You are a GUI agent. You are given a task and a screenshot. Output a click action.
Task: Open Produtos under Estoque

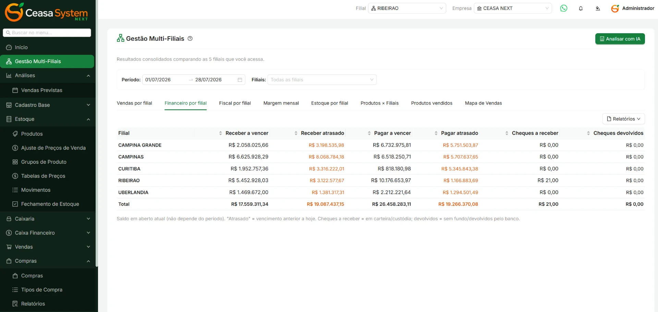click(47, 134)
